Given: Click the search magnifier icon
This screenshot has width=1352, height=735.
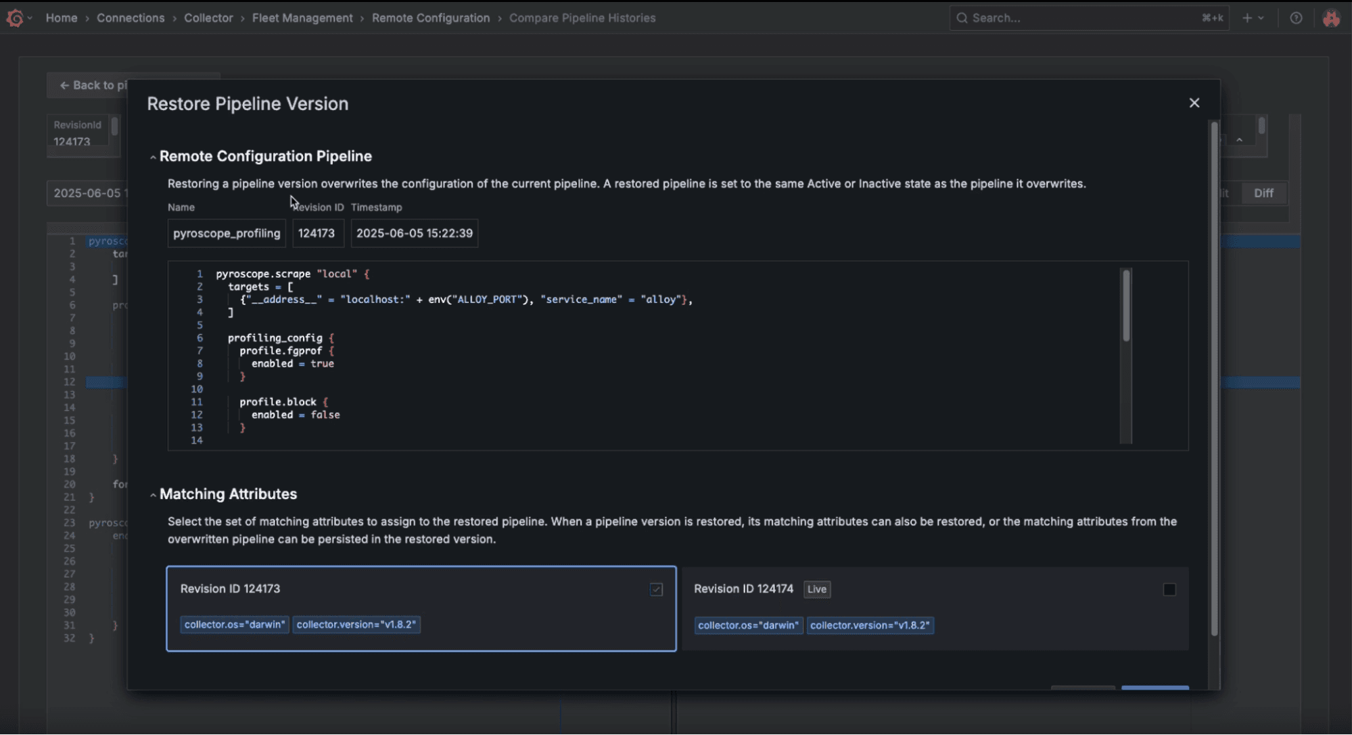Looking at the screenshot, I should click(962, 18).
